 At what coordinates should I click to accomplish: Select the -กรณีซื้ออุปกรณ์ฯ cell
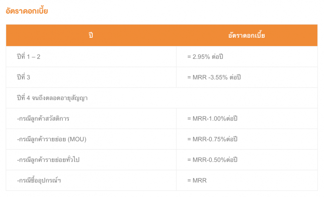click(39, 180)
